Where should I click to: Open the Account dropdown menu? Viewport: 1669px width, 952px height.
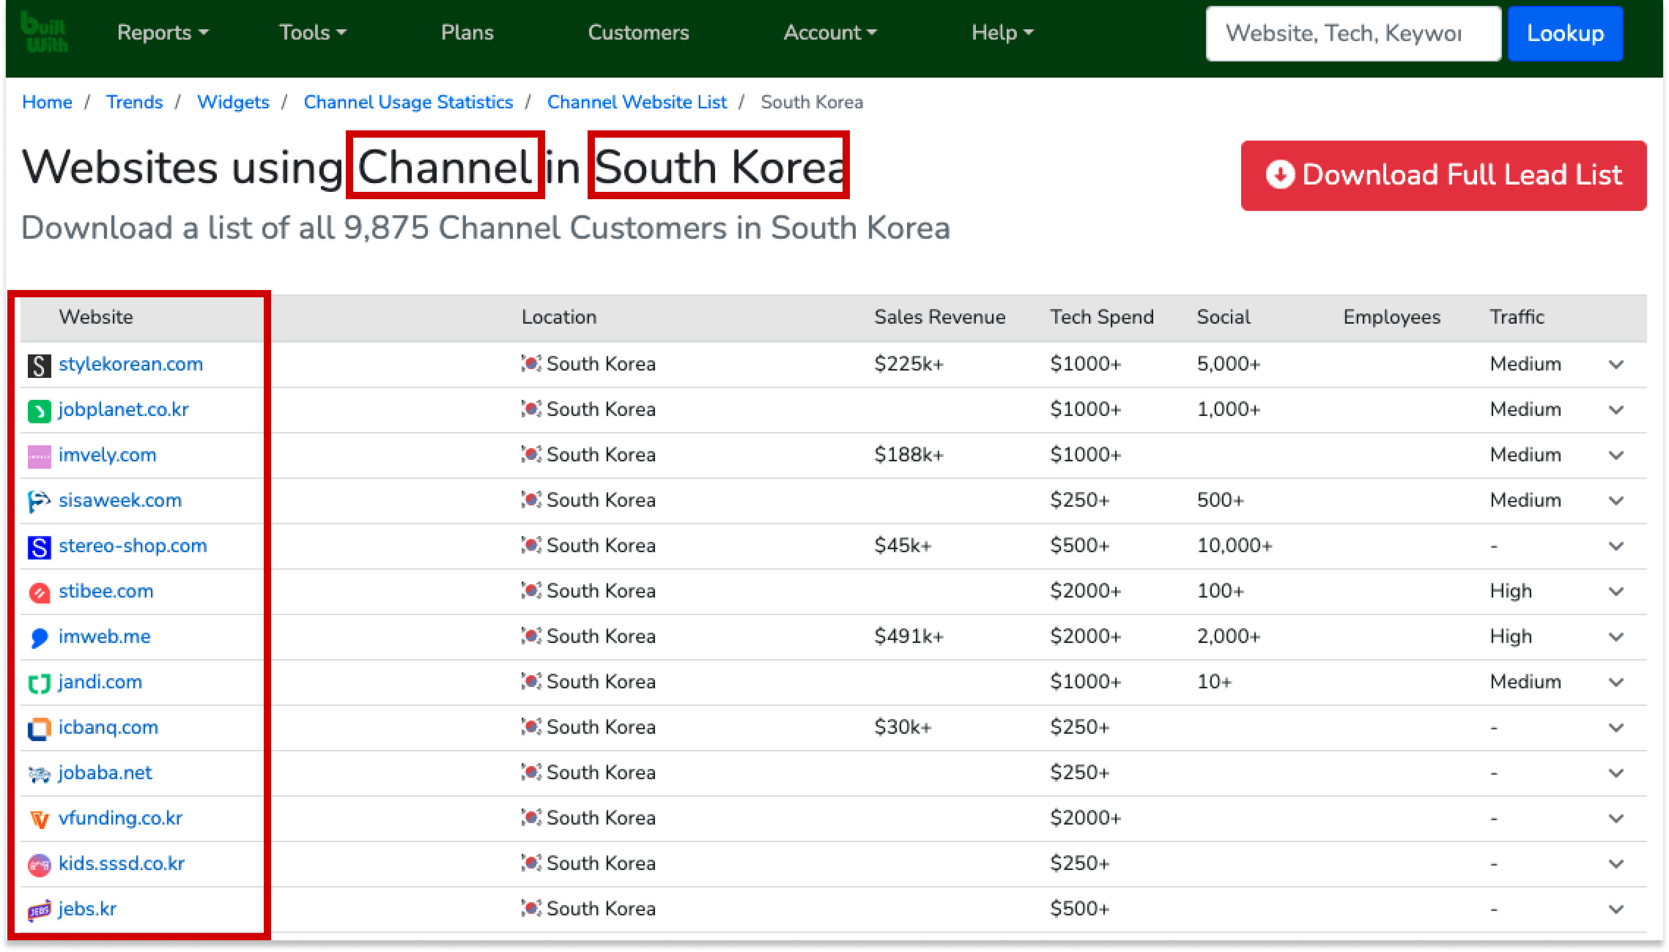(829, 33)
